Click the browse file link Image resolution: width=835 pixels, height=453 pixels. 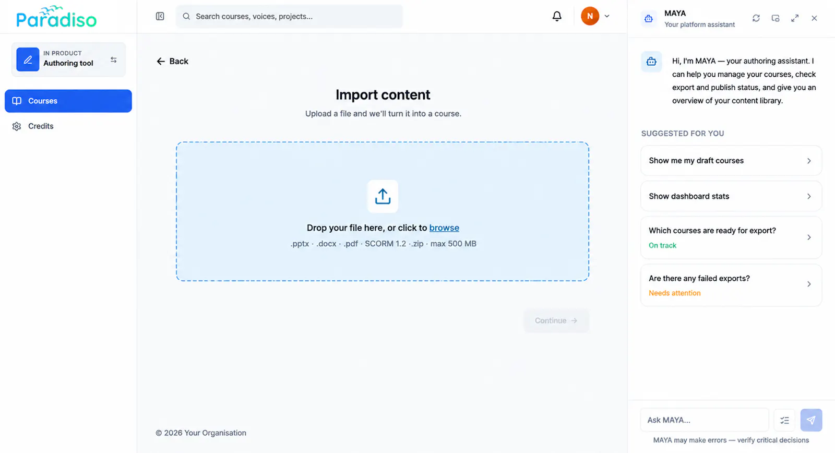[444, 228]
